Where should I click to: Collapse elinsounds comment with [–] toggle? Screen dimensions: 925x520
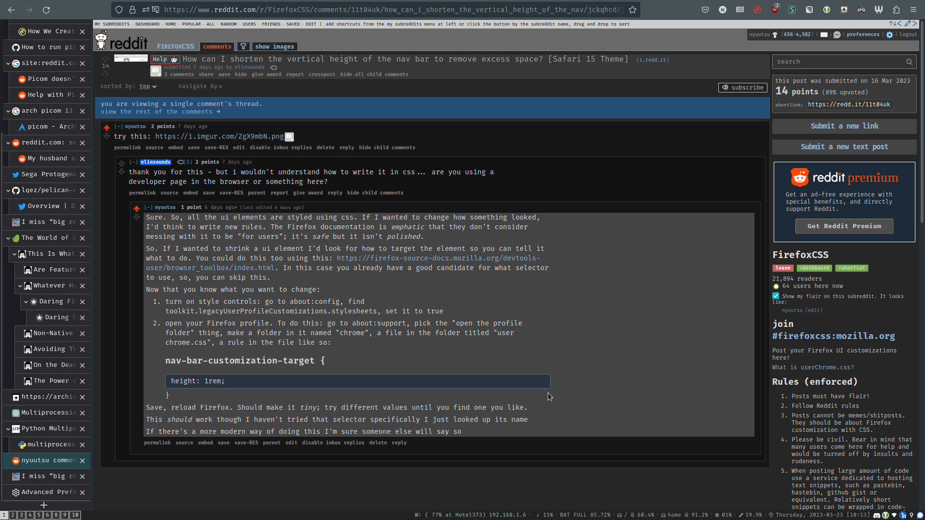point(133,162)
